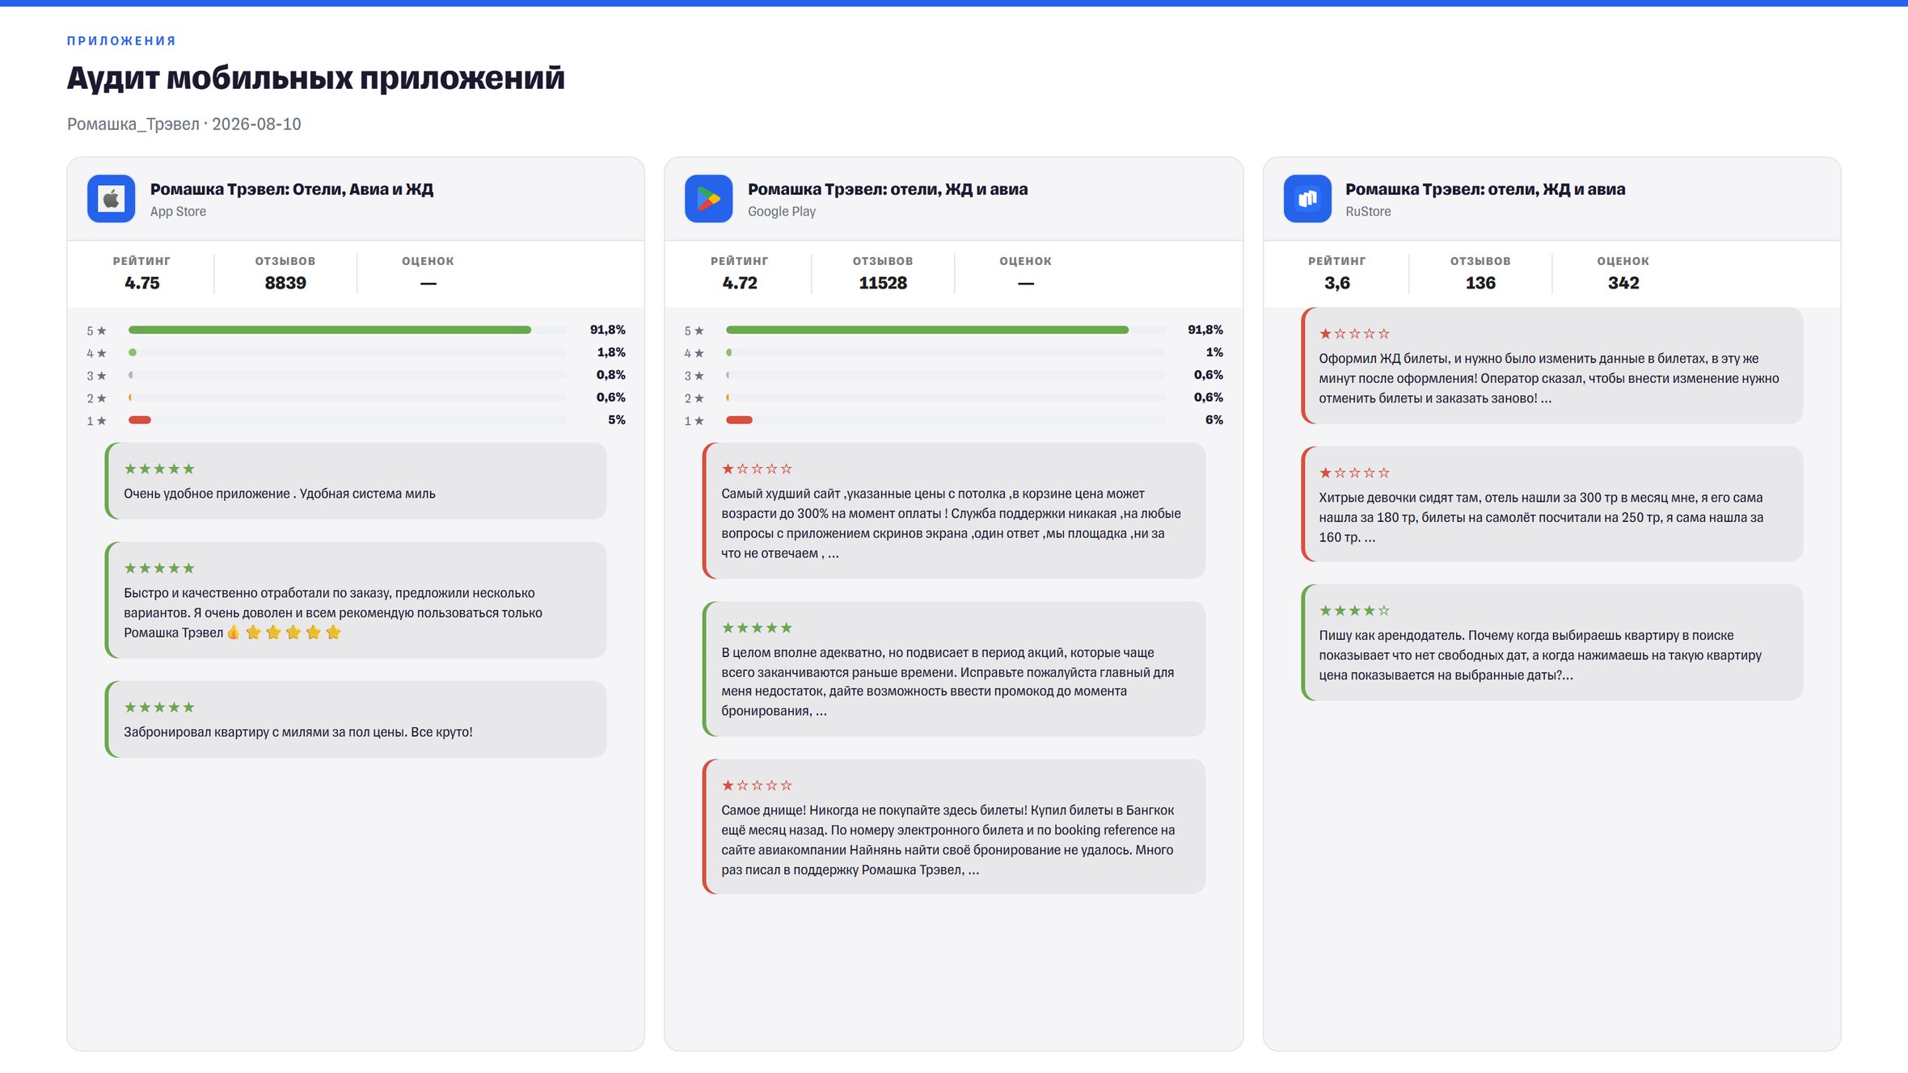Open review card 'Оформил ЖД билеты'
Screen dimensions: 1908x1073
pos(1552,365)
